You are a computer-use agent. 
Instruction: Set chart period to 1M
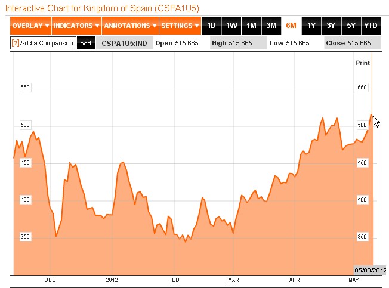(x=251, y=26)
